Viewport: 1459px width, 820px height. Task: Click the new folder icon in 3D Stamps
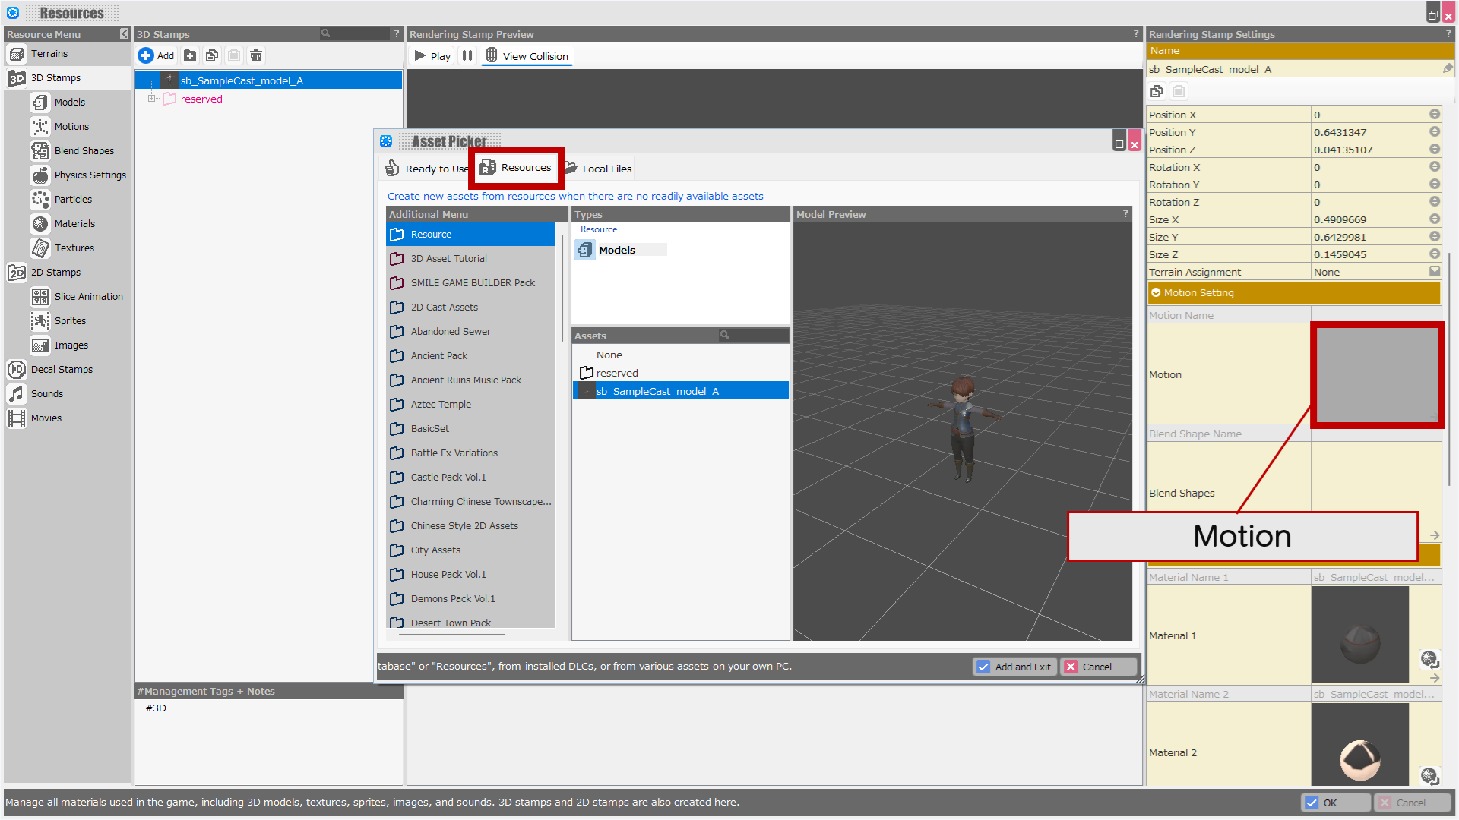[190, 55]
